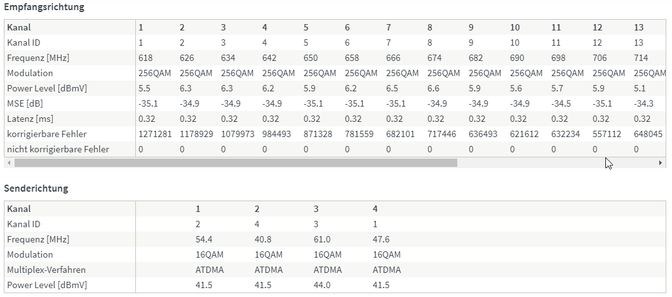The height and width of the screenshot is (297, 672).
Task: Click the 'nicht korrigierbare Fehler' row label
Action: 58,149
